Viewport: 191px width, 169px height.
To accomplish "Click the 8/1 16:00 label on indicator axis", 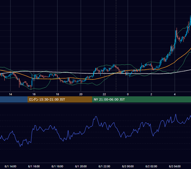I will 34,166.
